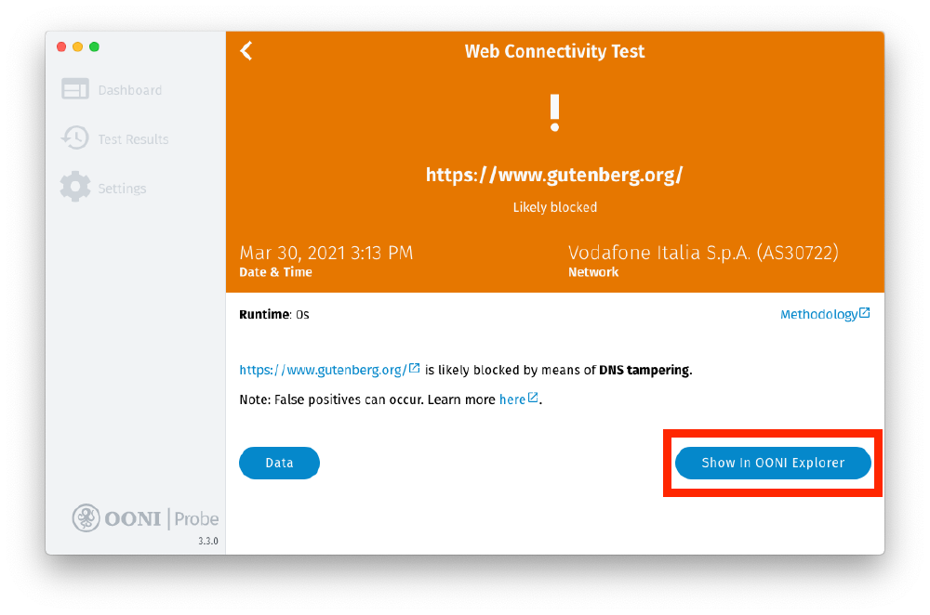Click the external-link icon next to "here"

pos(533,399)
